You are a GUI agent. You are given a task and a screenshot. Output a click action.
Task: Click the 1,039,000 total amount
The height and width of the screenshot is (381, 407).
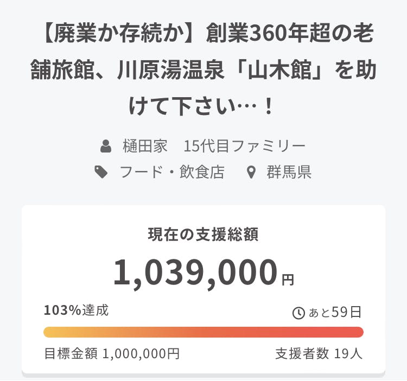click(195, 272)
